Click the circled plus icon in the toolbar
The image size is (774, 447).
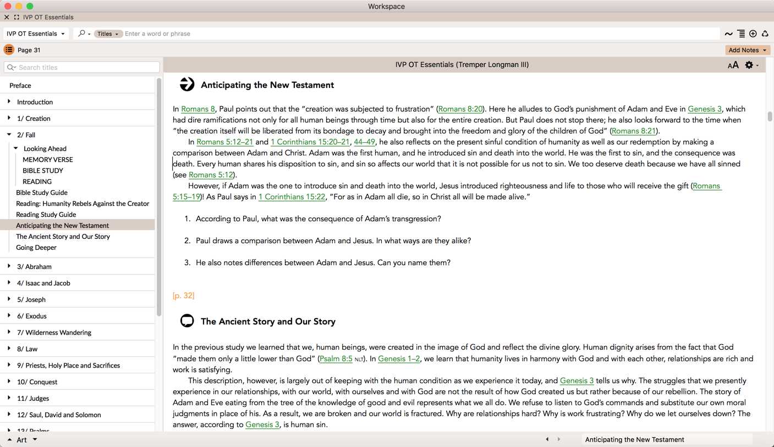click(753, 34)
